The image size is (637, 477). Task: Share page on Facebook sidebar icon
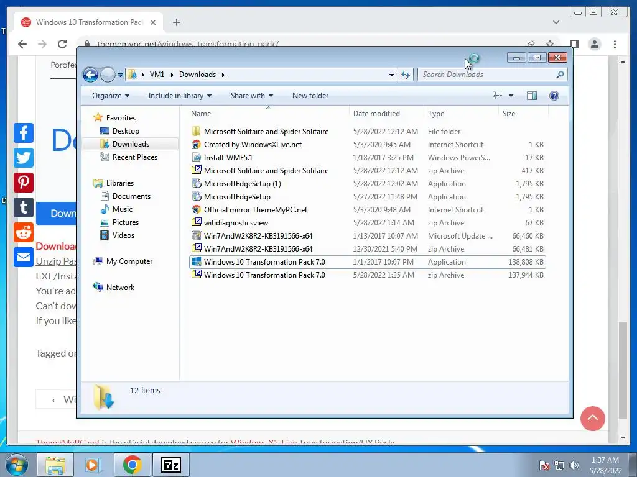tap(24, 133)
